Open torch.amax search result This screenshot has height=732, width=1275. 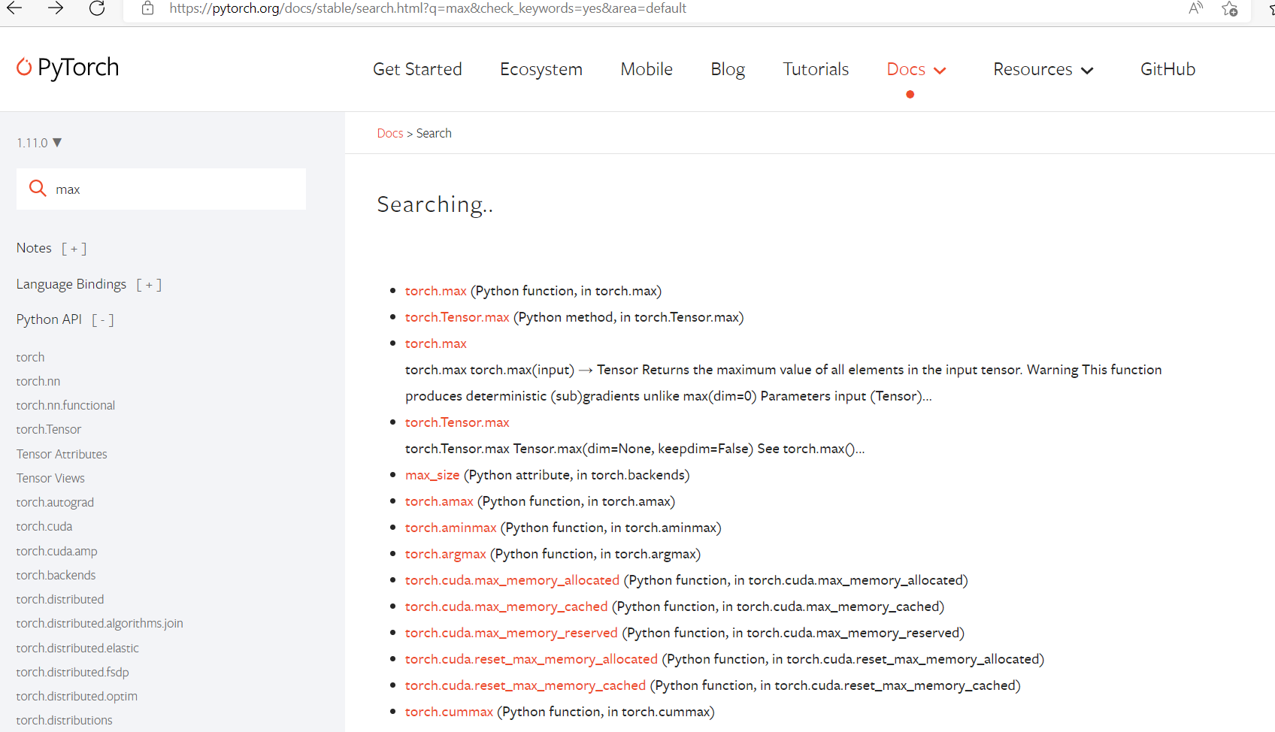tap(439, 501)
